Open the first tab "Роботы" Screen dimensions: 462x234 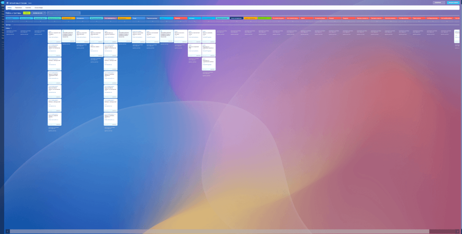[9, 8]
